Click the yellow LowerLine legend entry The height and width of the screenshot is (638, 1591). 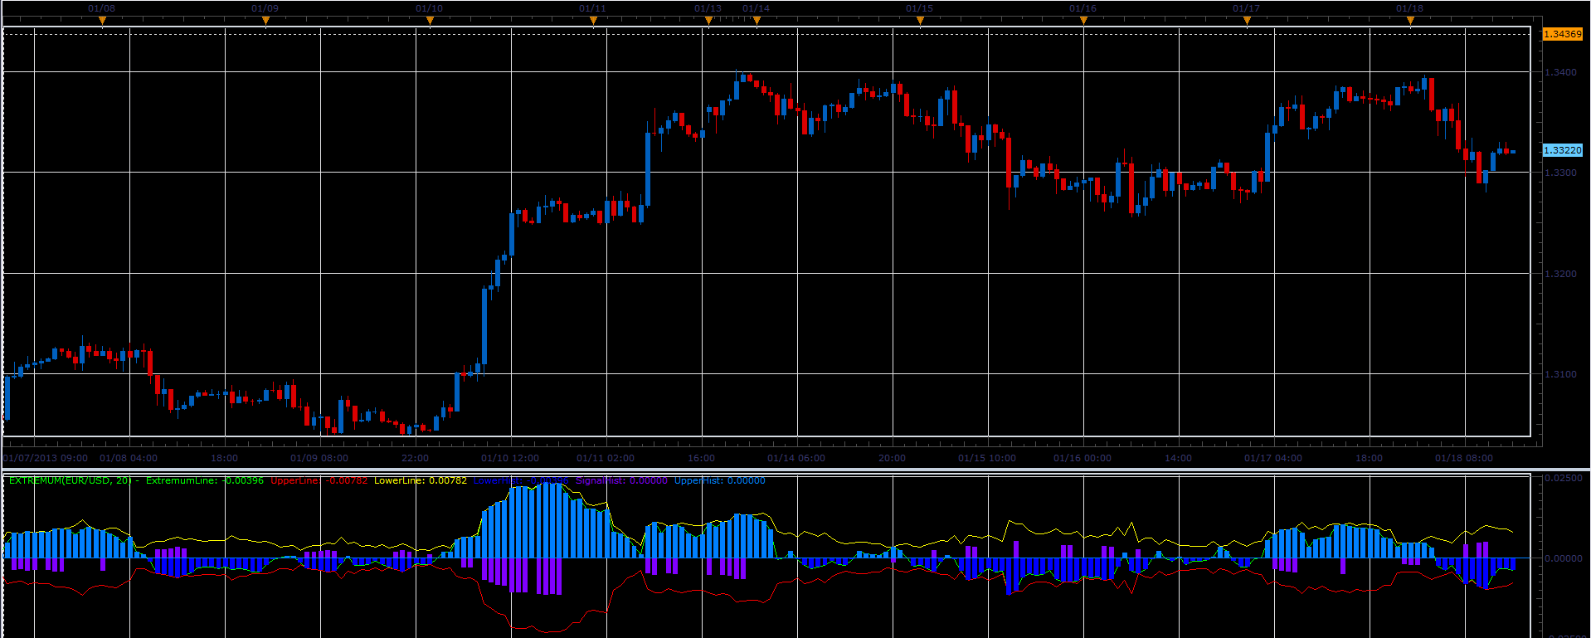(x=421, y=480)
